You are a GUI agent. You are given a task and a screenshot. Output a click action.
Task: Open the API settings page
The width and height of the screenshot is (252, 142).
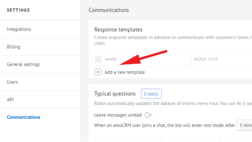pos(10,100)
